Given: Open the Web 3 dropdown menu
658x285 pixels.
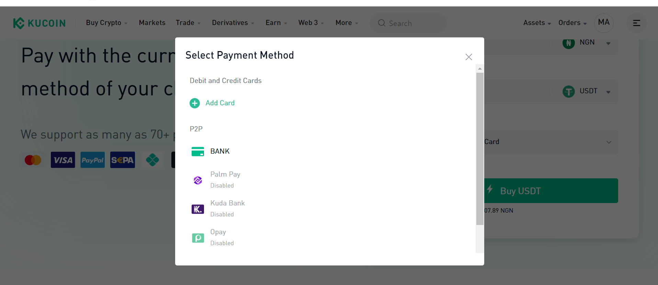Looking at the screenshot, I should (x=311, y=23).
